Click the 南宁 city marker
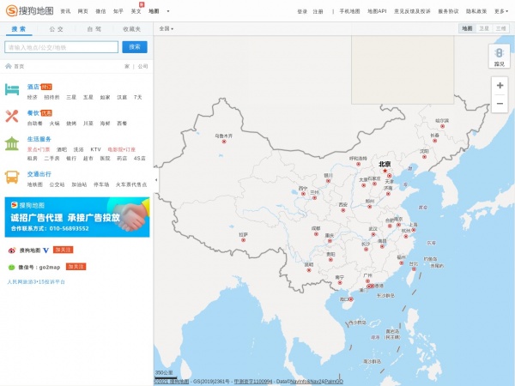Image resolution: width=515 pixels, height=386 pixels. pyautogui.click(x=340, y=282)
